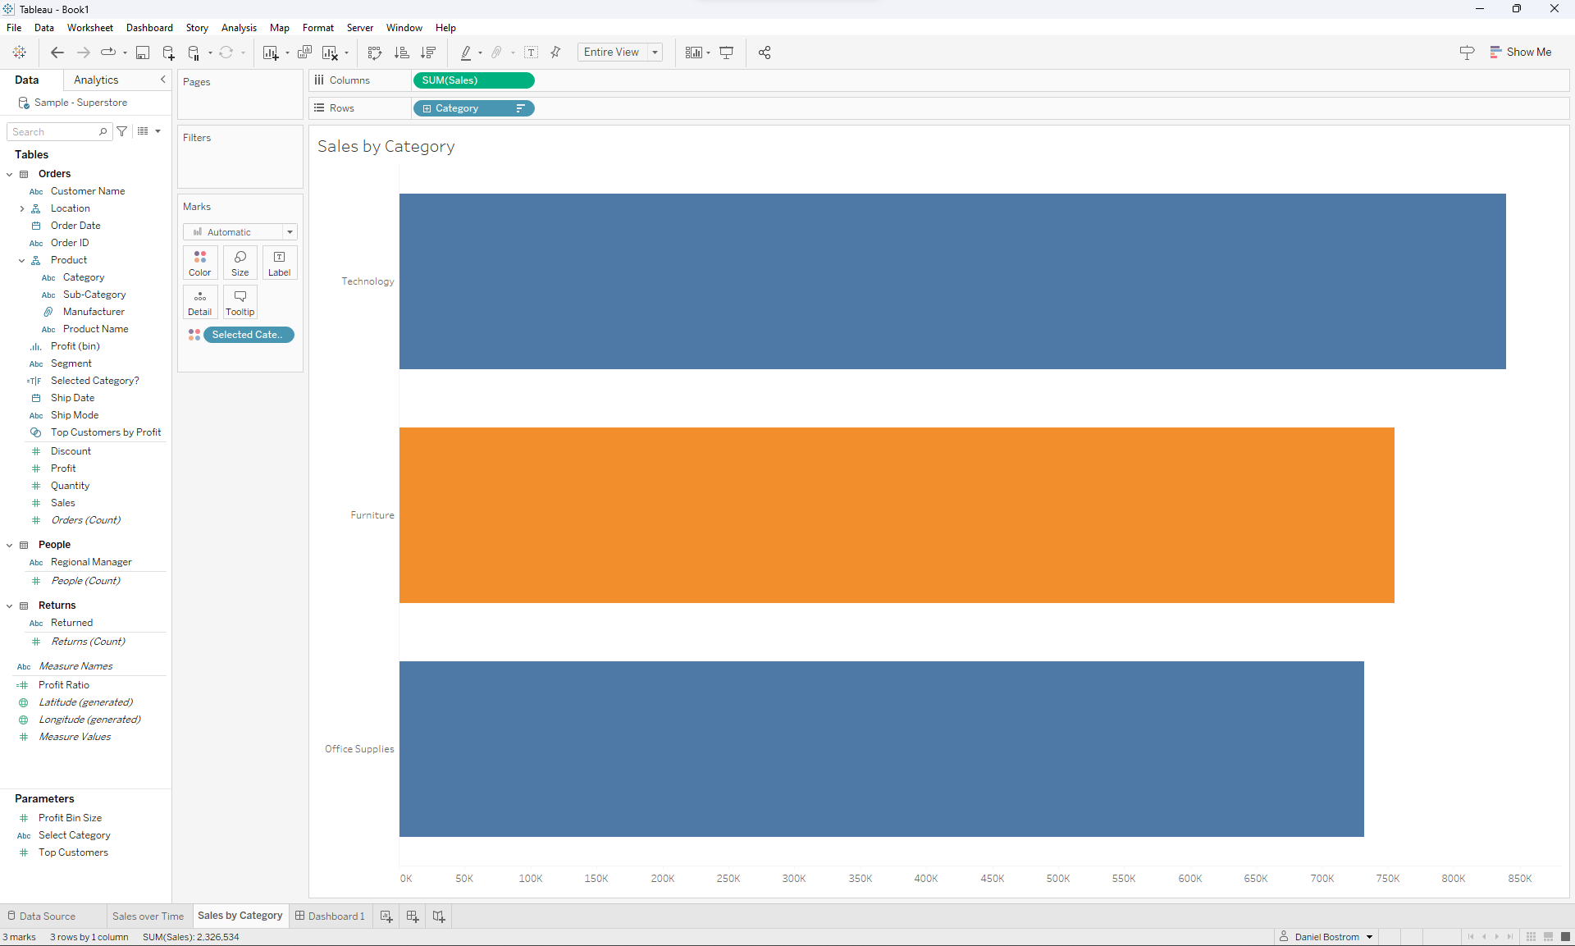
Task: Open the Automatic mark type dropdown
Action: 240,232
